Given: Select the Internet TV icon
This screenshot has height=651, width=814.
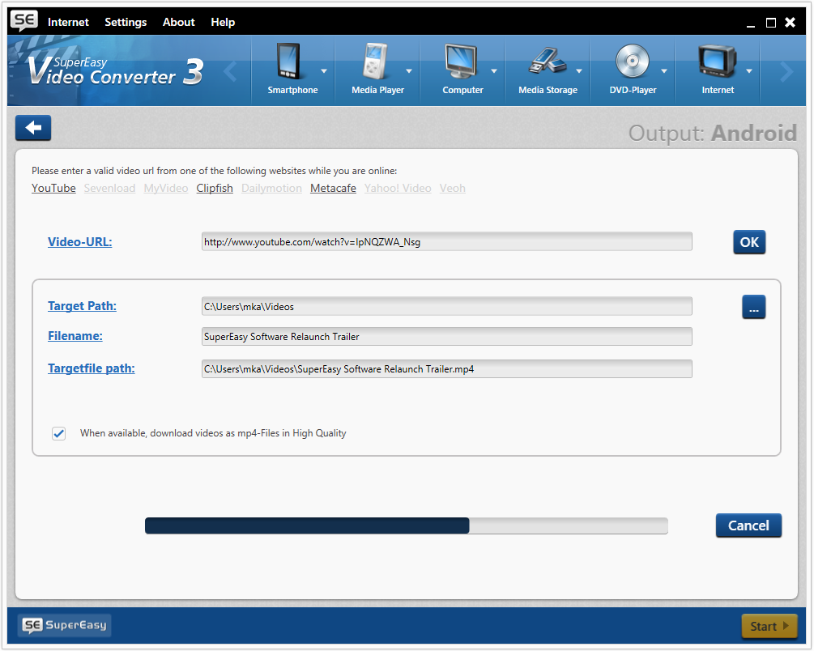Looking at the screenshot, I should pyautogui.click(x=717, y=62).
